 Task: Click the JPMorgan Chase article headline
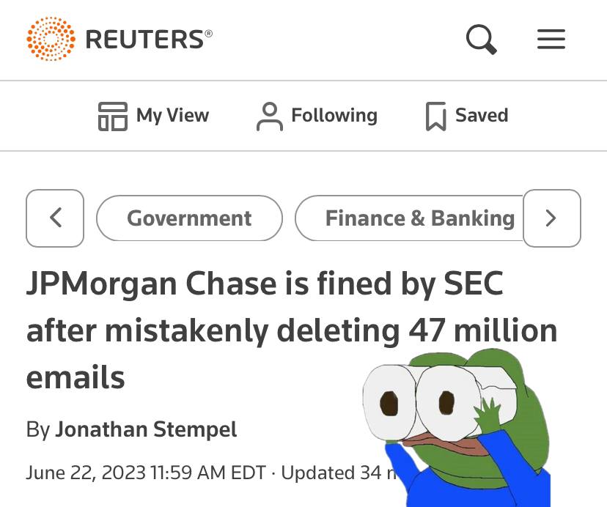coord(292,330)
